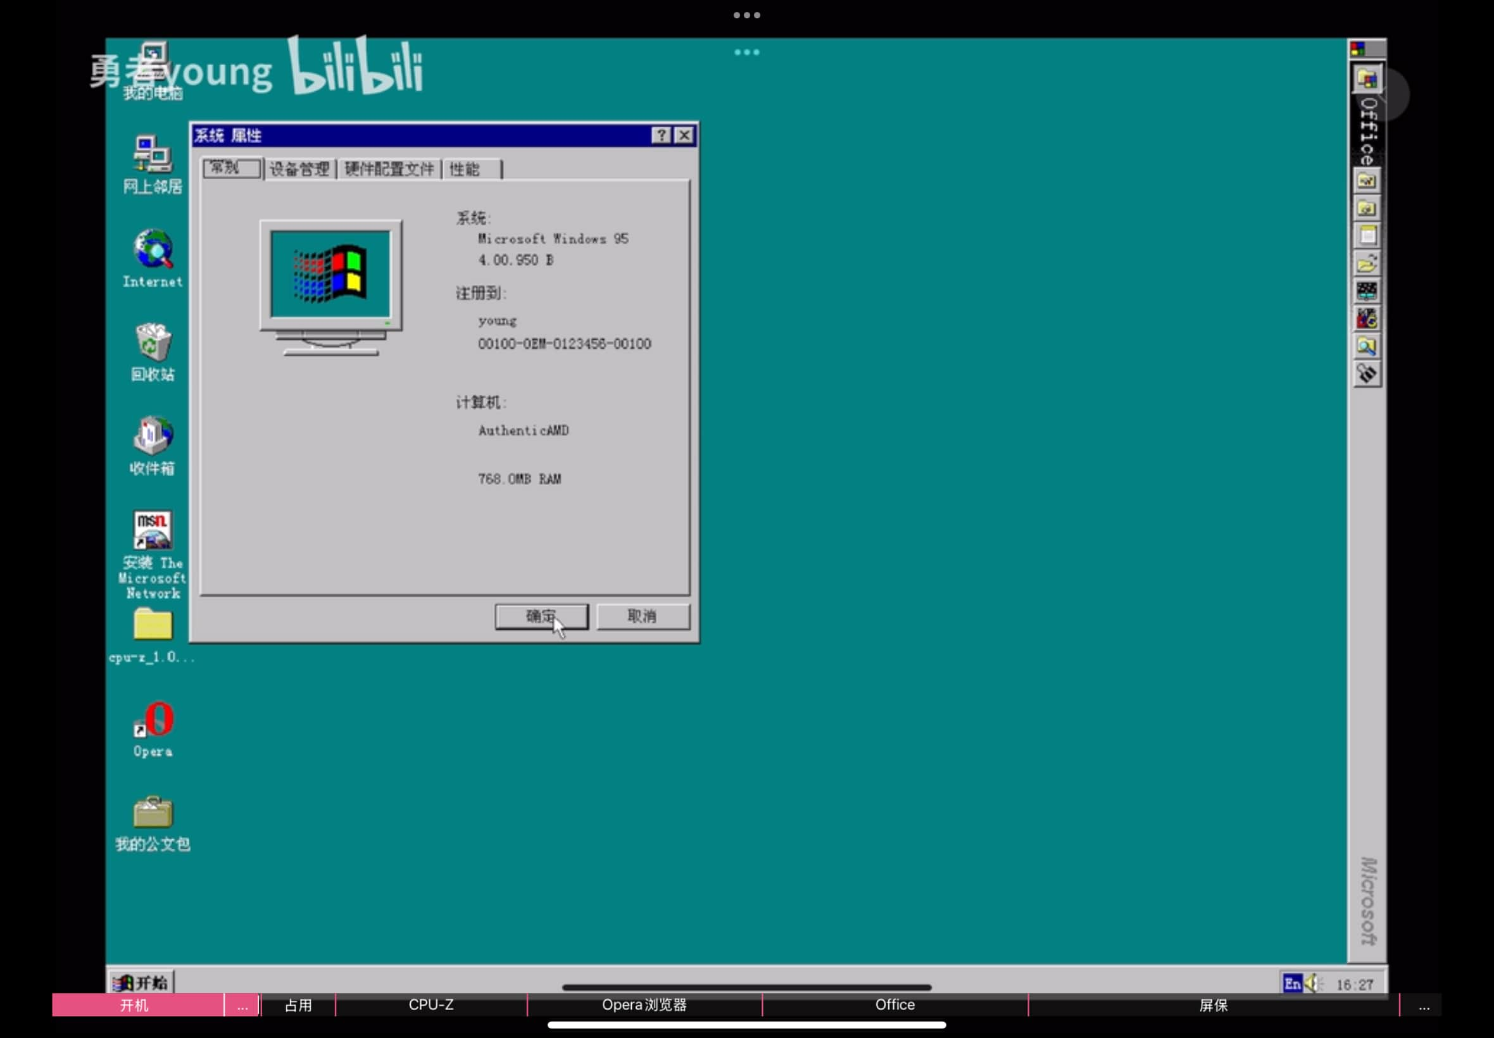Switch to the 设备管理 (Device Manager) tab

(x=300, y=169)
